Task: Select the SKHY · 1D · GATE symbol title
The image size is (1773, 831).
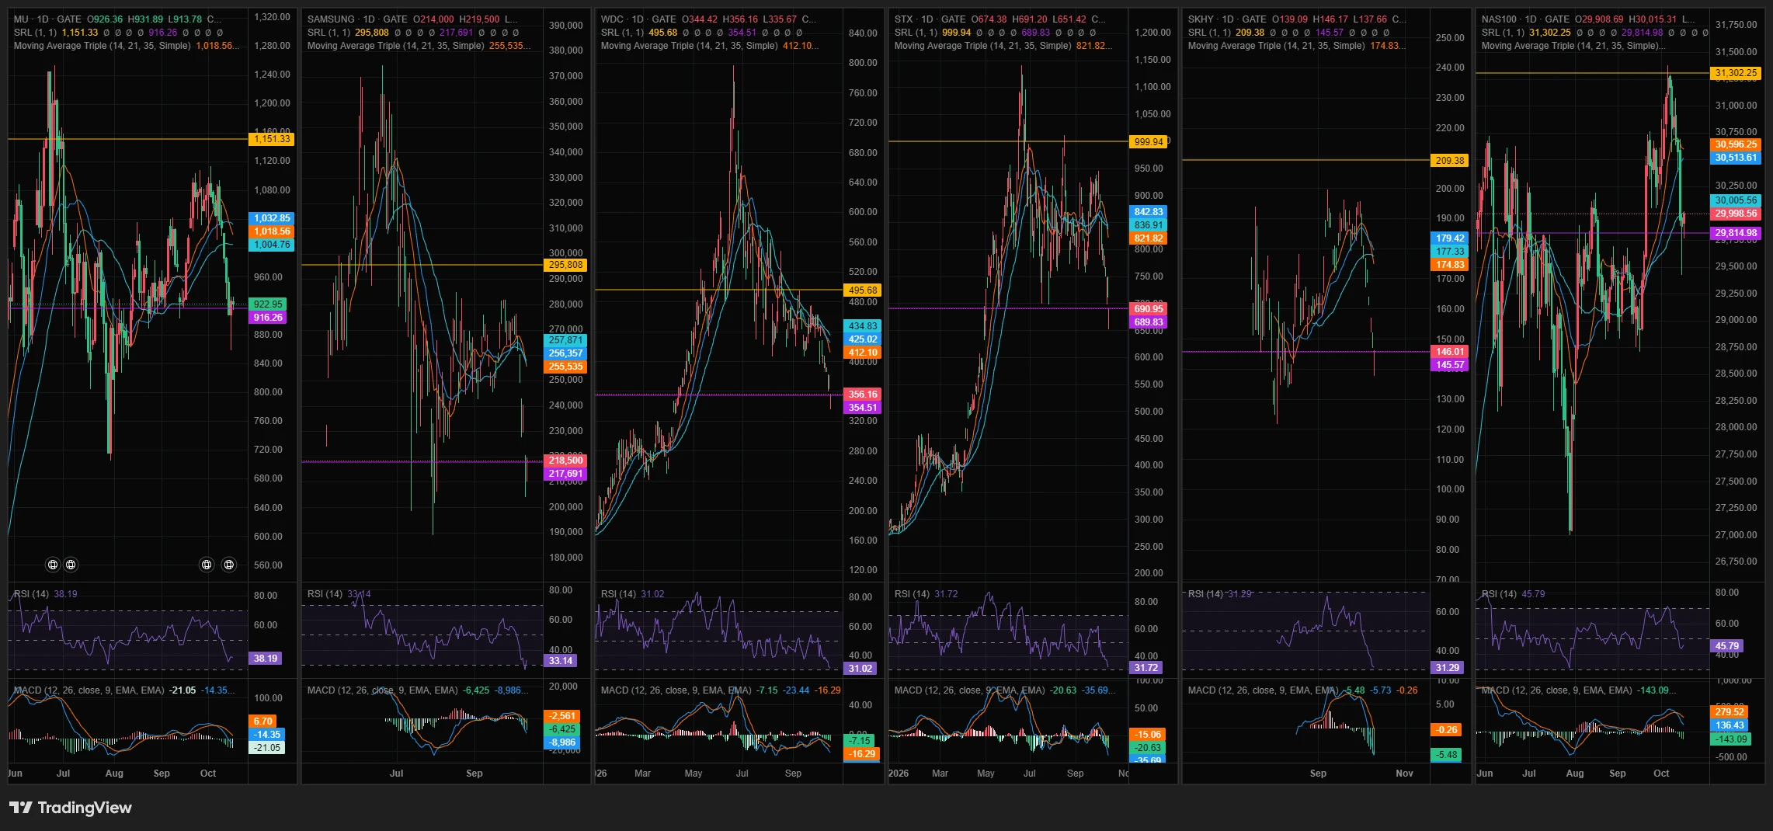Action: point(1226,19)
